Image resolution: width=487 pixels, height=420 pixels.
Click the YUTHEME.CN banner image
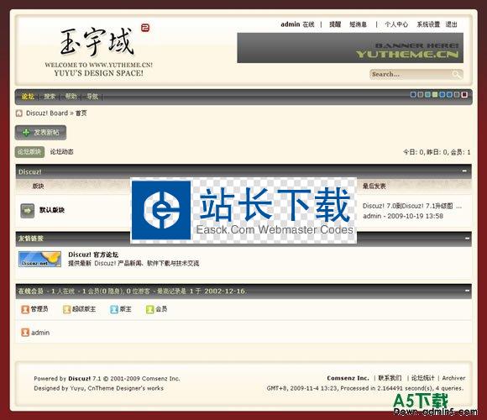point(350,48)
